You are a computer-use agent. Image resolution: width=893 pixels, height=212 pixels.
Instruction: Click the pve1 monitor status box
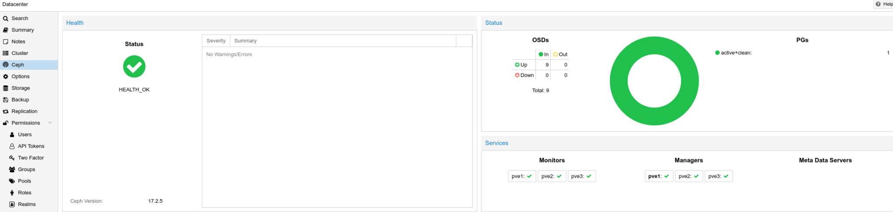pyautogui.click(x=521, y=176)
